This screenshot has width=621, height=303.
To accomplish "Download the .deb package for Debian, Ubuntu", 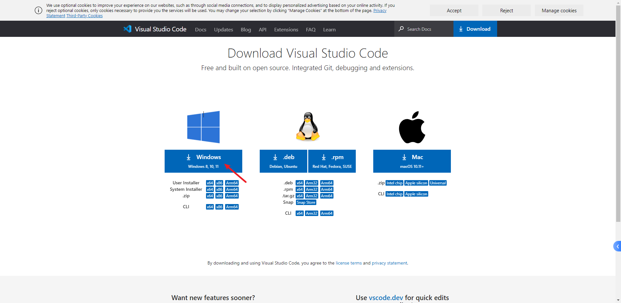I will (283, 161).
